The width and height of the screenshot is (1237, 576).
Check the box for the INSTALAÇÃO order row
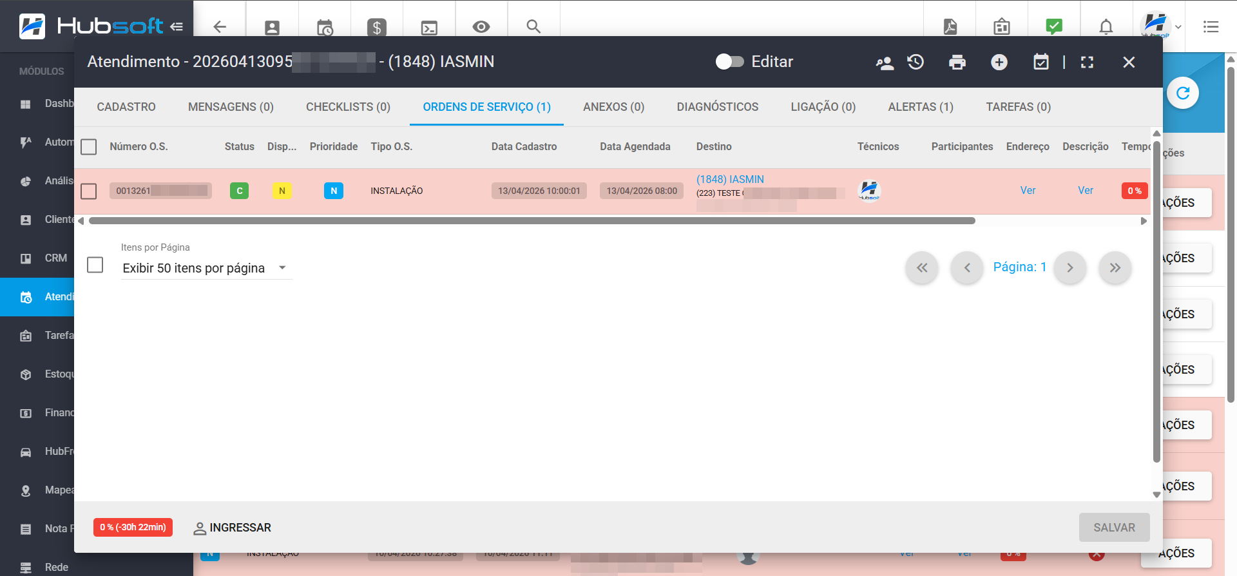[89, 191]
